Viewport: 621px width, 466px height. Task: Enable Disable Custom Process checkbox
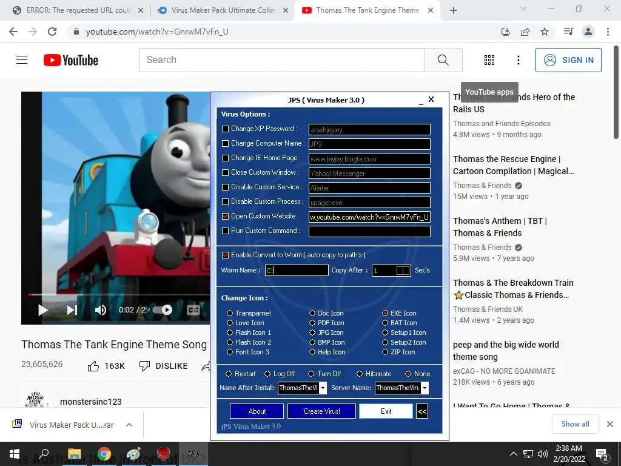click(x=226, y=201)
